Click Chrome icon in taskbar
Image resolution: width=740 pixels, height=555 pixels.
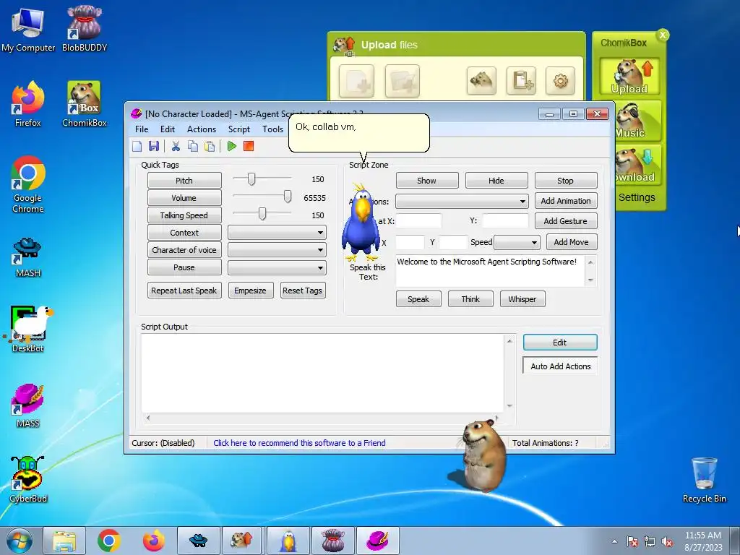(x=109, y=541)
